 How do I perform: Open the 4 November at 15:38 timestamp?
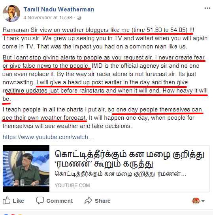48,18
